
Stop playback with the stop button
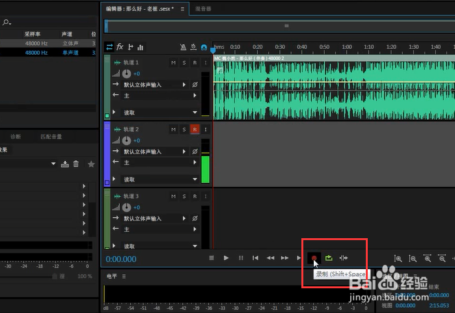pos(212,258)
